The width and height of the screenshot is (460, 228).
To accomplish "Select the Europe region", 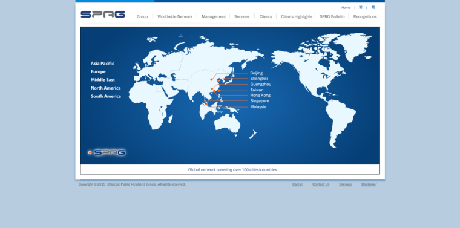I will click(x=98, y=71).
